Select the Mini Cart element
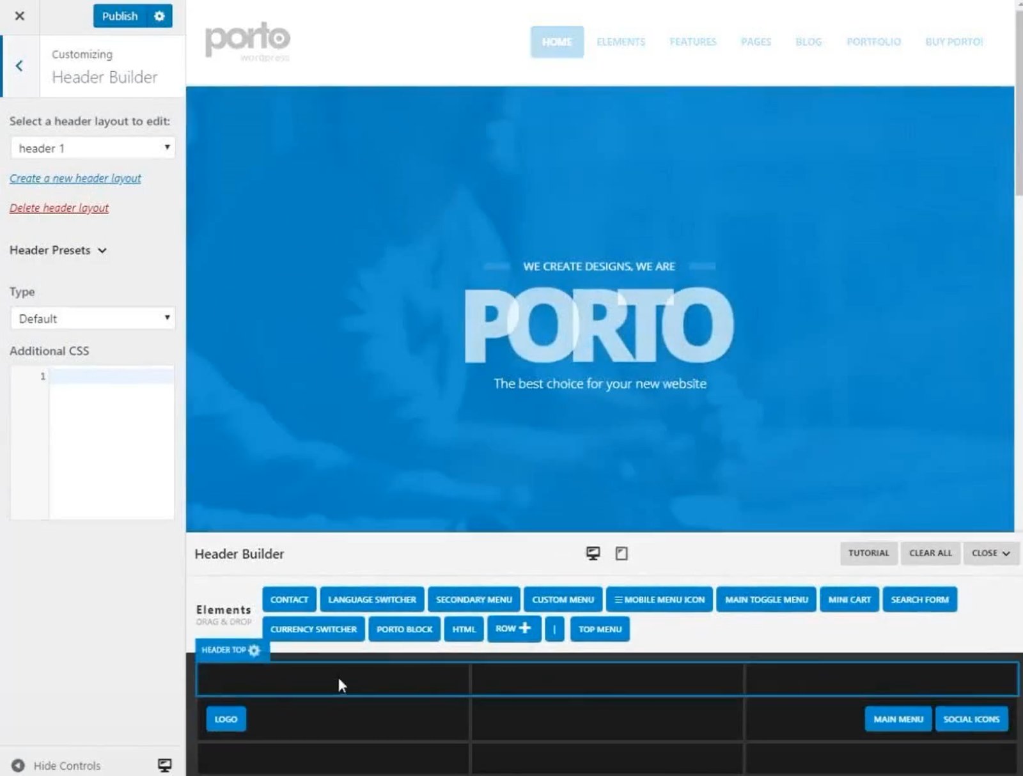This screenshot has height=776, width=1023. click(849, 600)
